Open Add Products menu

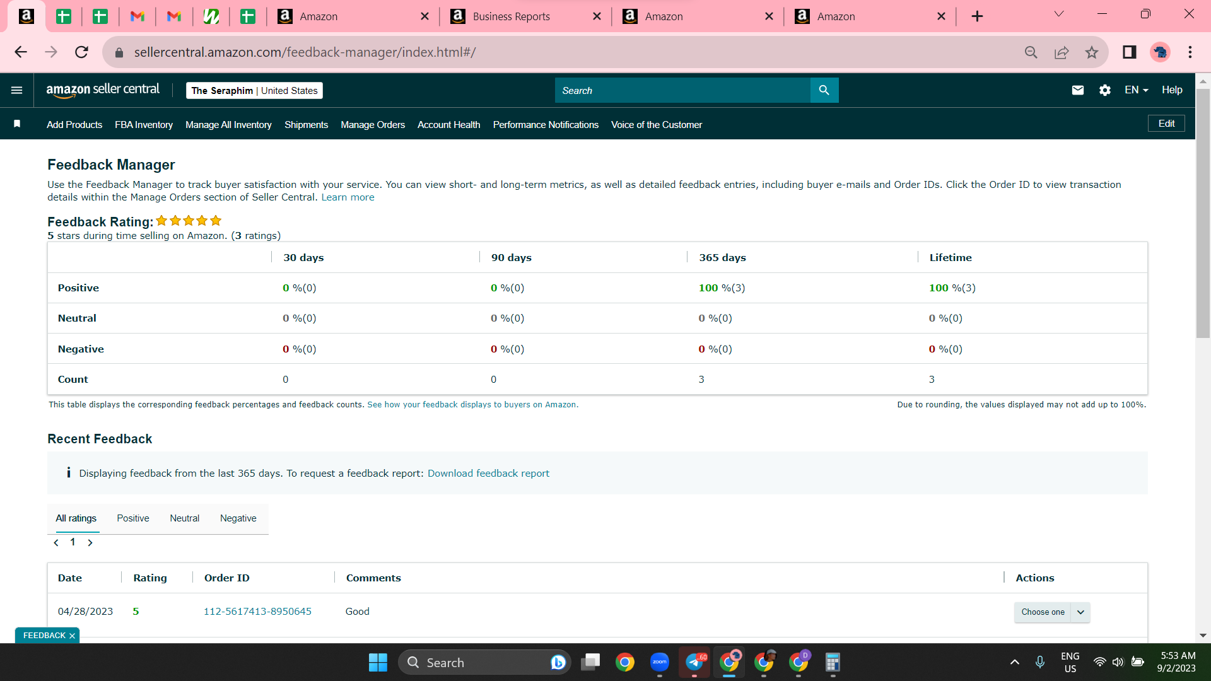pyautogui.click(x=74, y=125)
